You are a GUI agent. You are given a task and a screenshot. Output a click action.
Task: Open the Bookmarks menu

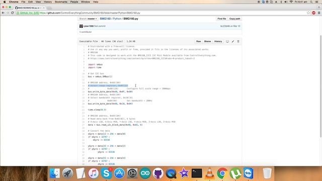[61, 2]
